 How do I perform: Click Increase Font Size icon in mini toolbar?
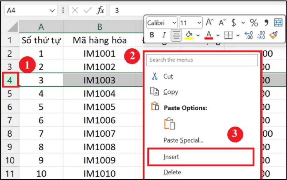coord(210,22)
